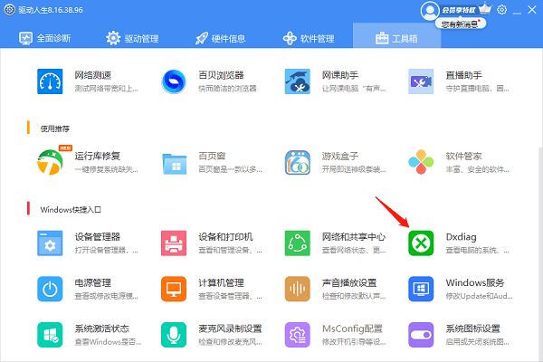Open the 直播助手 icon
The width and height of the screenshot is (543, 362).
(421, 81)
